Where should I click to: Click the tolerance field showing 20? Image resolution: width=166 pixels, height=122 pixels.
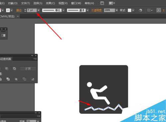31,121
